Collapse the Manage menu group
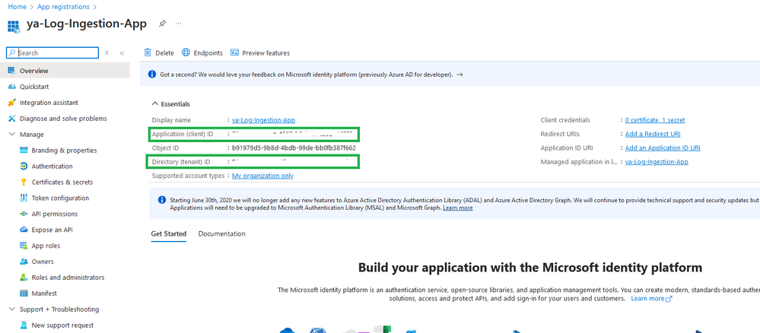Screen dimensions: 760x333 (x=11, y=135)
